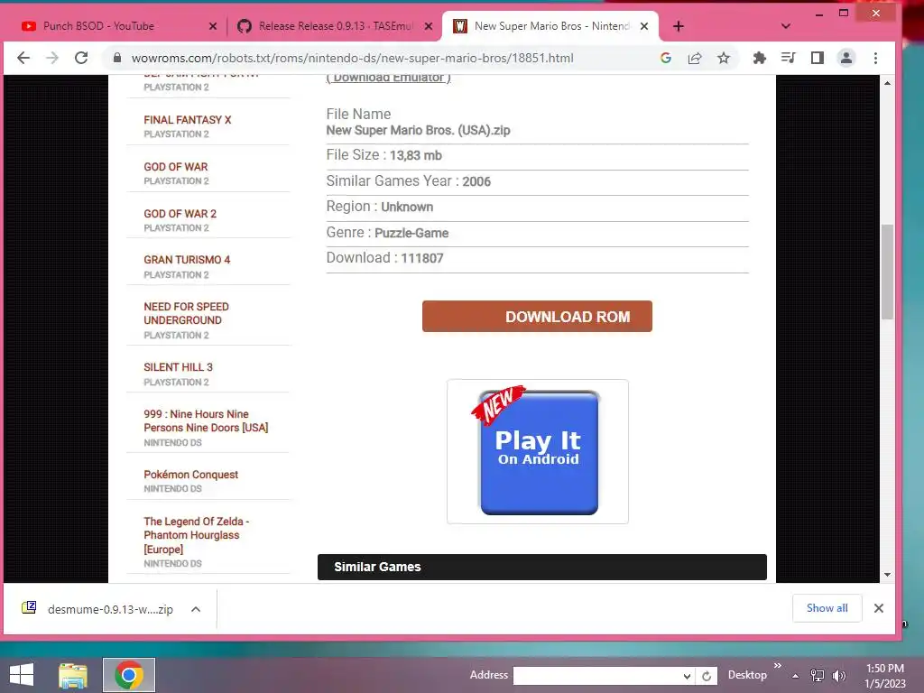
Task: Expand the desmume download options chevron
Action: (x=196, y=609)
